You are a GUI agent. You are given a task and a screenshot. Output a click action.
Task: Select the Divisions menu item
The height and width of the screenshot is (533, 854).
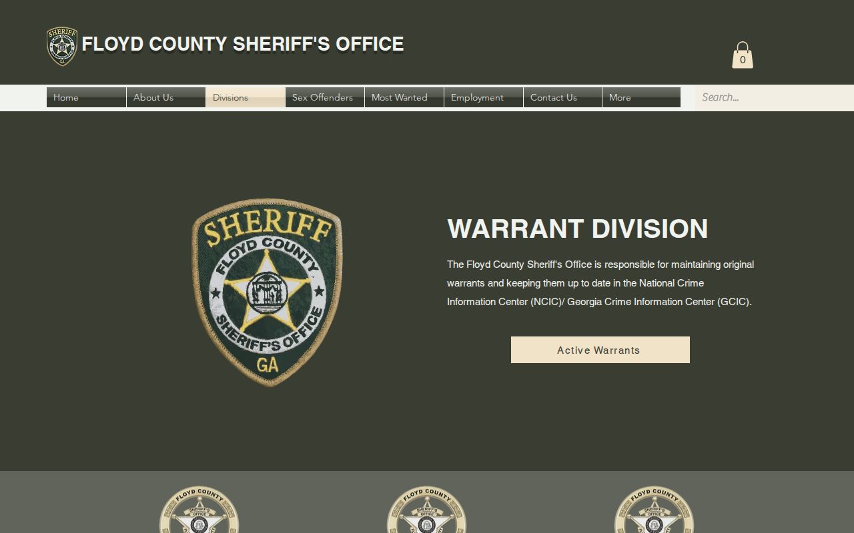245,97
